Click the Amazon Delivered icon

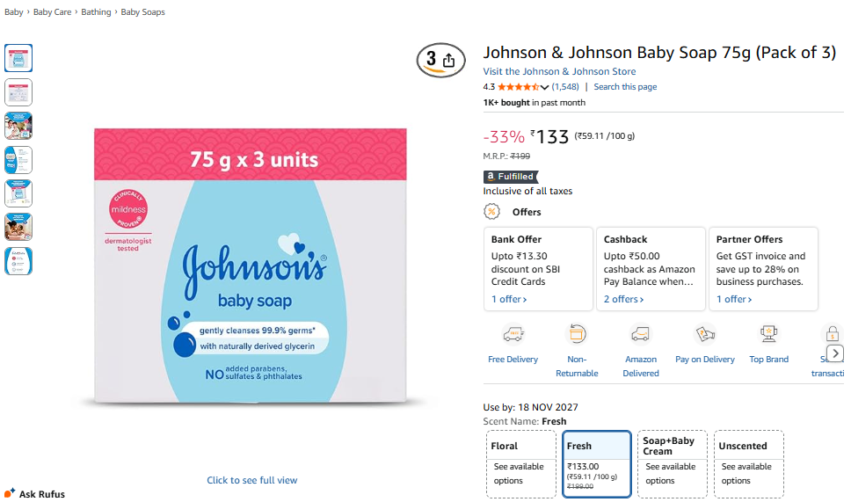click(640, 334)
